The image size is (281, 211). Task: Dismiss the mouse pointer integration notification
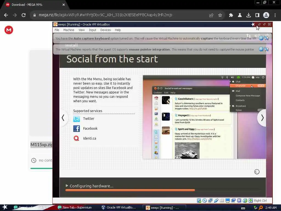click(x=261, y=49)
